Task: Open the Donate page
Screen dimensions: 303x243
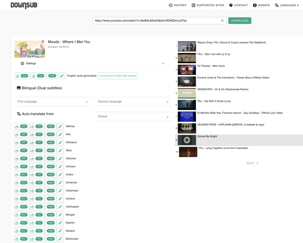Action: coord(261,5)
